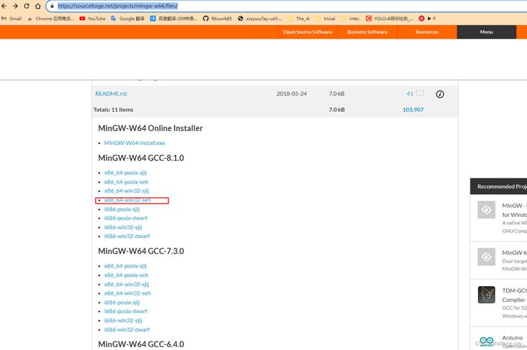This screenshot has height=350, width=527.
Task: Open GCC-8.1.0 i686-posix-sjlj link
Action: [x=122, y=209]
